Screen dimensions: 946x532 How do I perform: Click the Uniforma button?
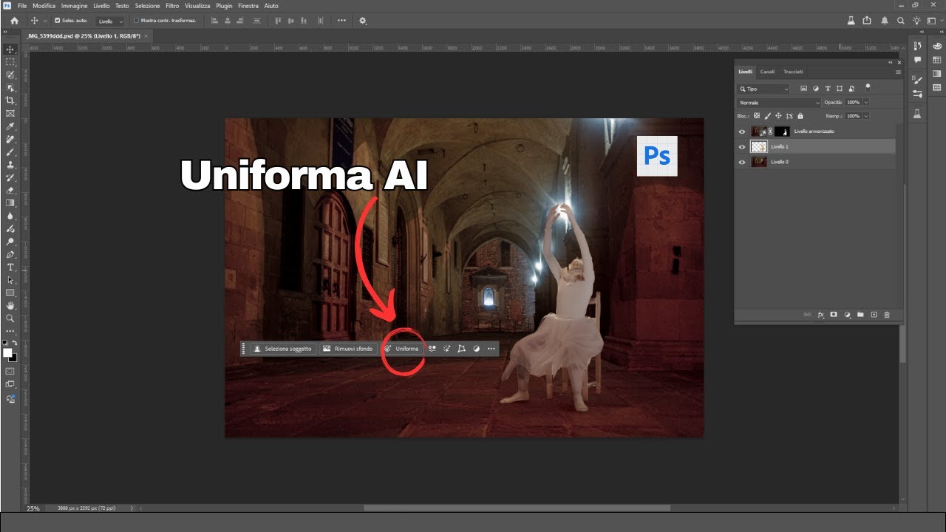[402, 349]
